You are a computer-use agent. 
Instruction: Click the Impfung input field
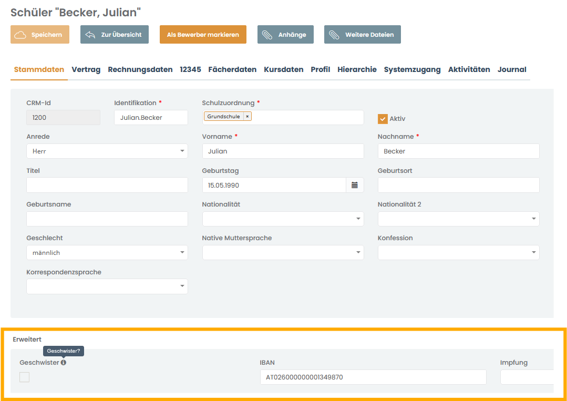click(527, 377)
